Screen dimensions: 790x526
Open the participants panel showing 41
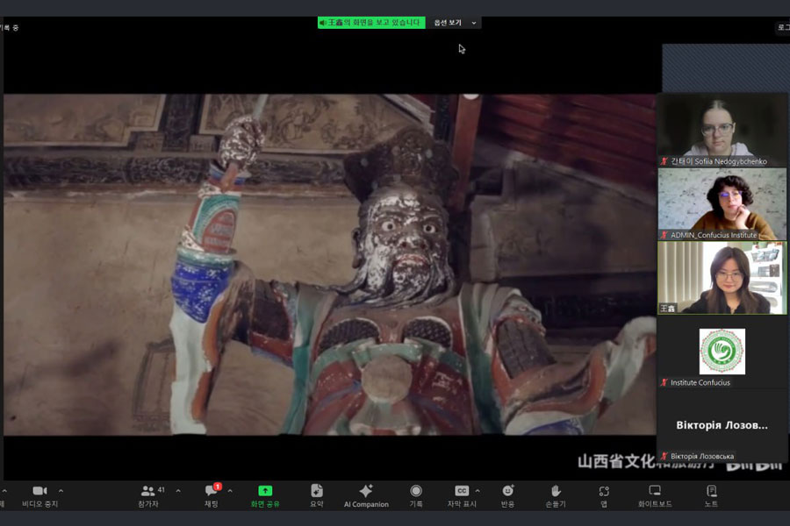pyautogui.click(x=148, y=496)
